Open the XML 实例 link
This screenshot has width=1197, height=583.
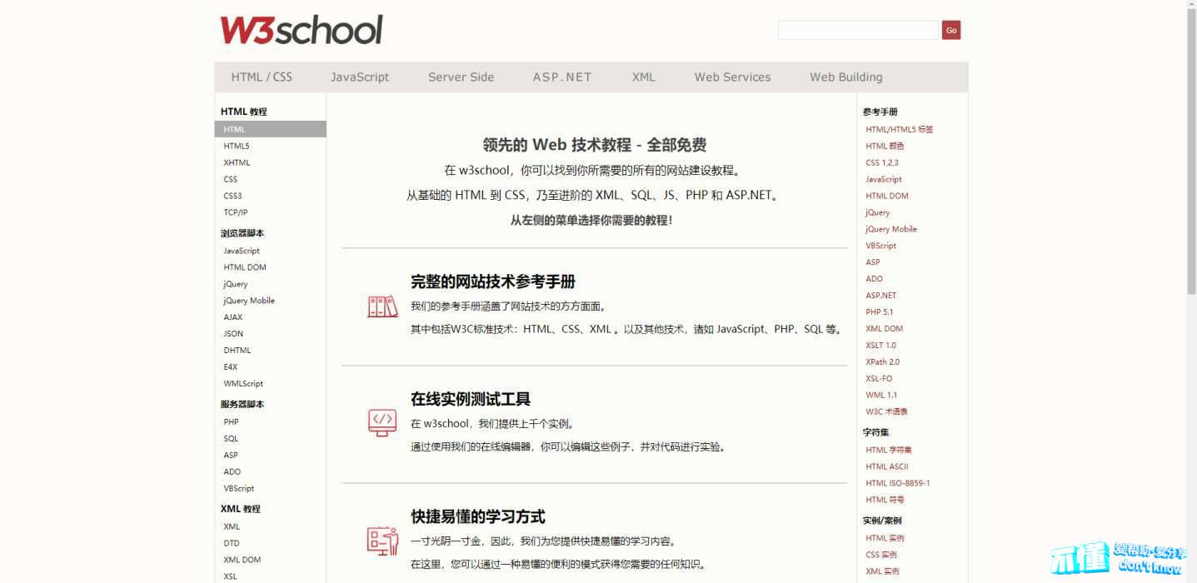pos(882,572)
